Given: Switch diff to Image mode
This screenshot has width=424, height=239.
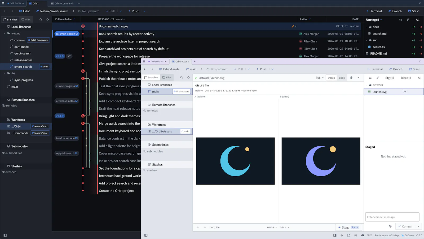Looking at the screenshot, I should [x=331, y=78].
